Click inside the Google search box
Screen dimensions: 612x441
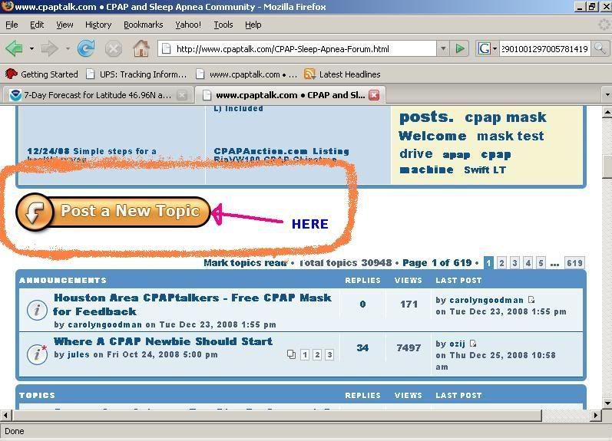click(x=544, y=49)
